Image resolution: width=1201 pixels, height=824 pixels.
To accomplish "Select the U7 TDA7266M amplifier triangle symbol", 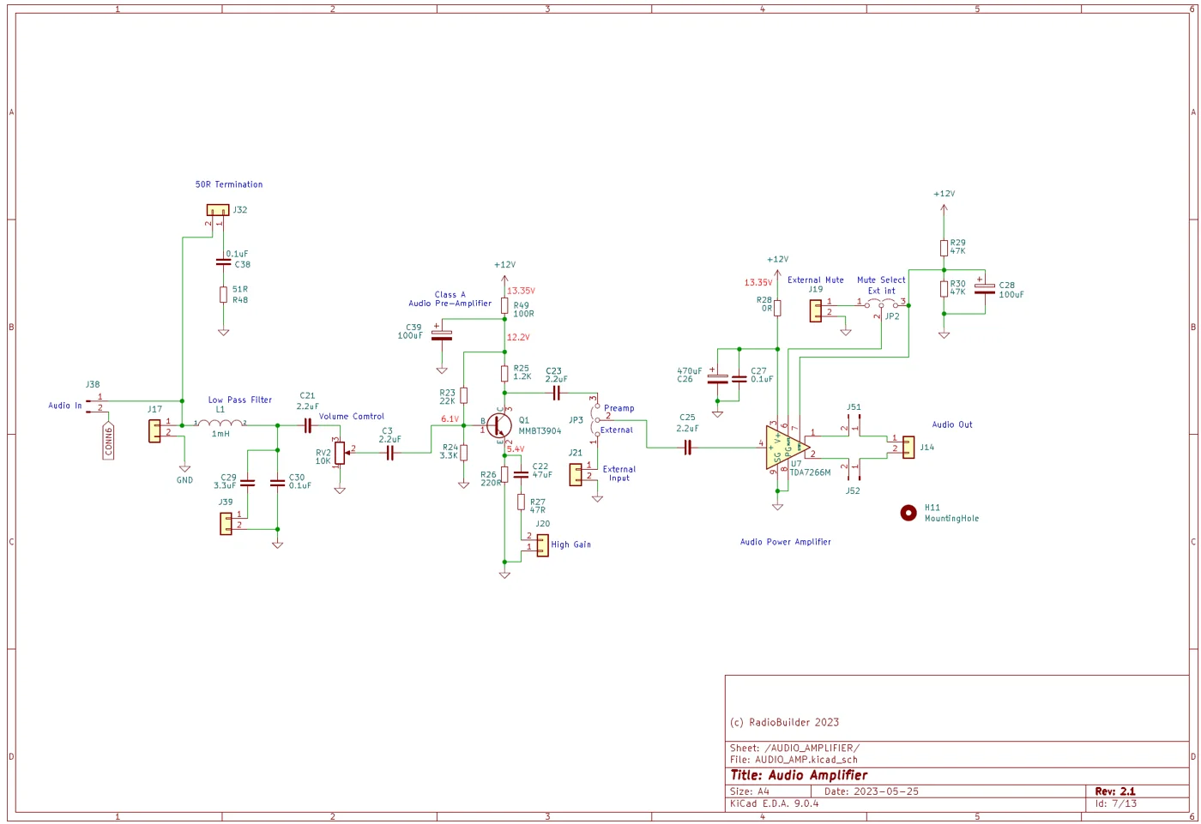I will coord(788,448).
